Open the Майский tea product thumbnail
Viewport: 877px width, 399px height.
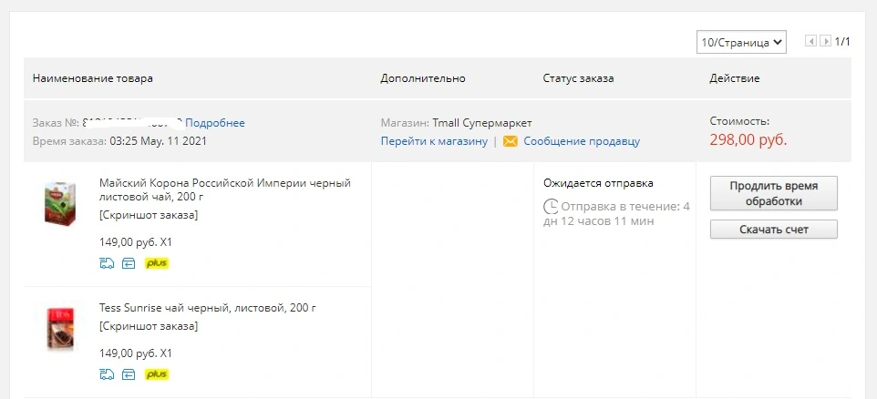point(60,203)
